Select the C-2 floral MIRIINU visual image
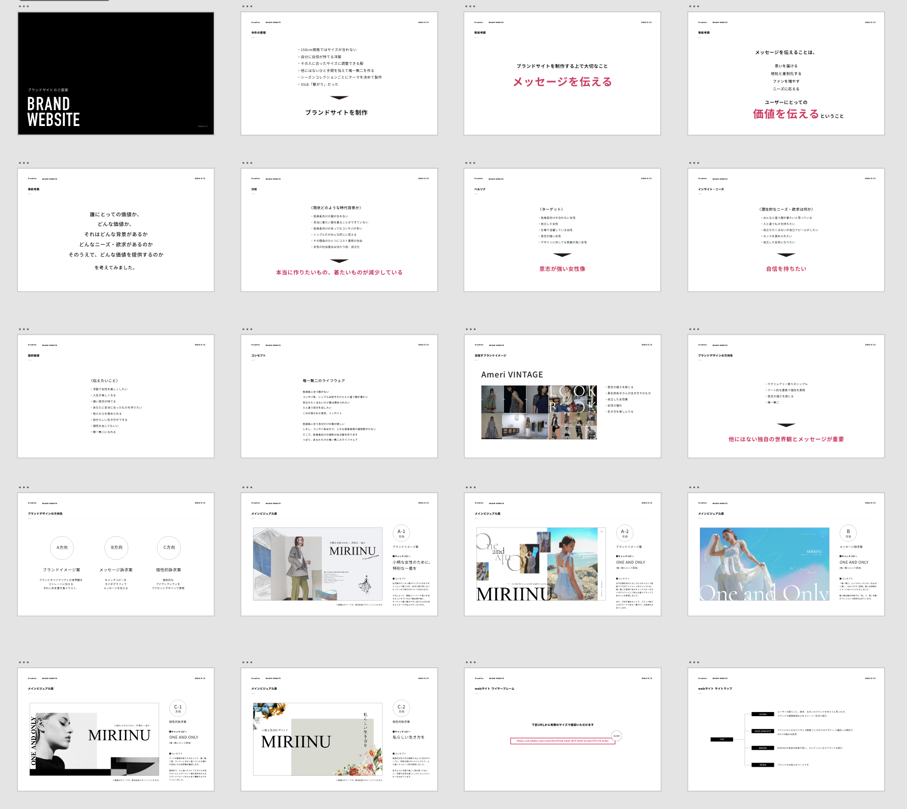This screenshot has height=809, width=907. 318,739
